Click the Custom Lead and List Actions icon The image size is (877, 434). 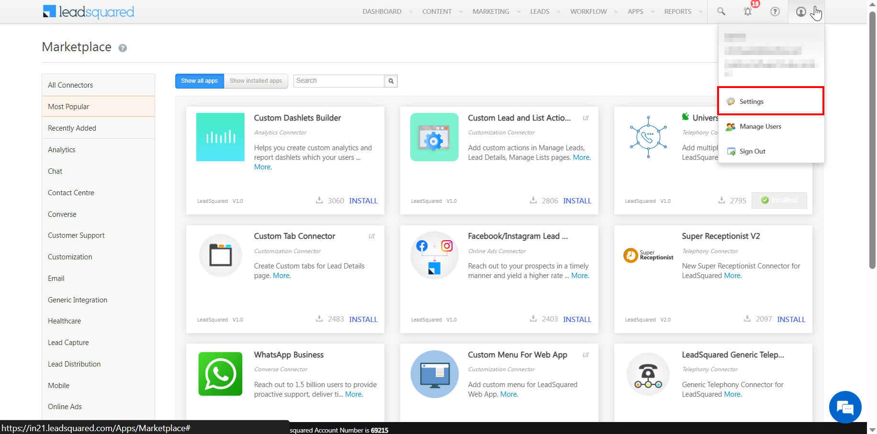click(x=434, y=137)
